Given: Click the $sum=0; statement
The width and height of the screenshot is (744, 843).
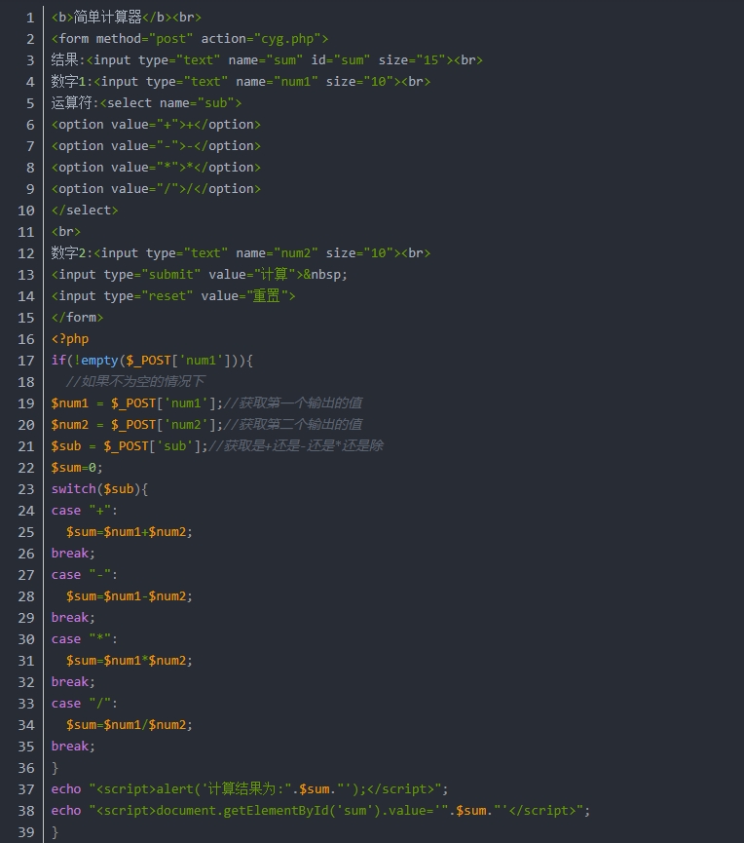Looking at the screenshot, I should [77, 467].
